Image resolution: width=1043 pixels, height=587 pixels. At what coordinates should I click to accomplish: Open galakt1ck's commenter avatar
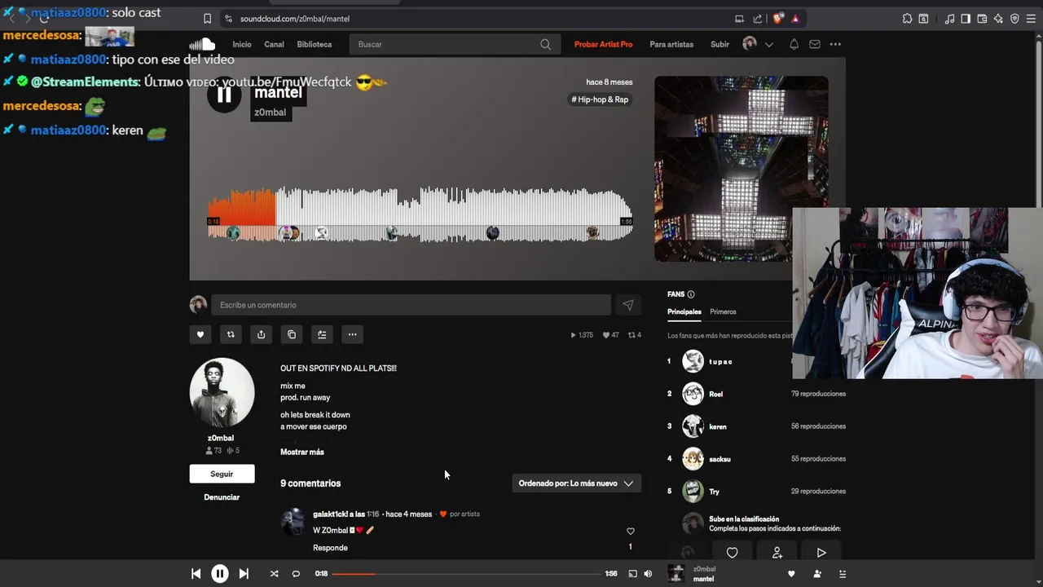pyautogui.click(x=293, y=522)
